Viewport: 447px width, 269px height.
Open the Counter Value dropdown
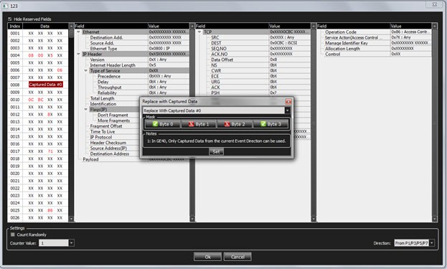pos(72,243)
